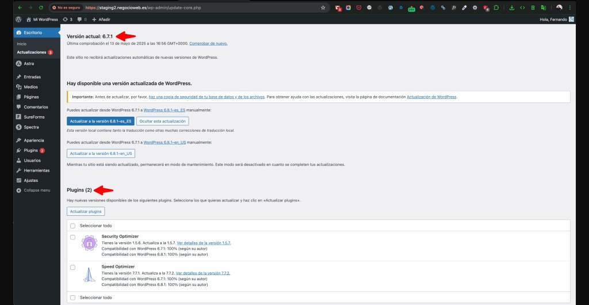Open Actualizaciones submenu item
The image size is (589, 305).
coord(35,52)
